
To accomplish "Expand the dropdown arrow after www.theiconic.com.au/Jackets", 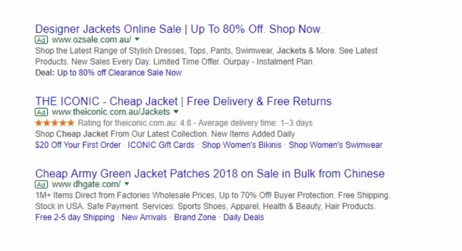I will [176, 111].
